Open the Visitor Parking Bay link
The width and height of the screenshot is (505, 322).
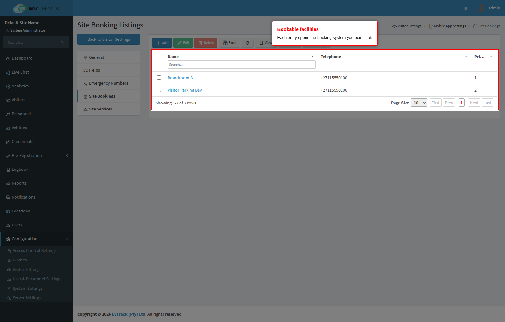(185, 90)
